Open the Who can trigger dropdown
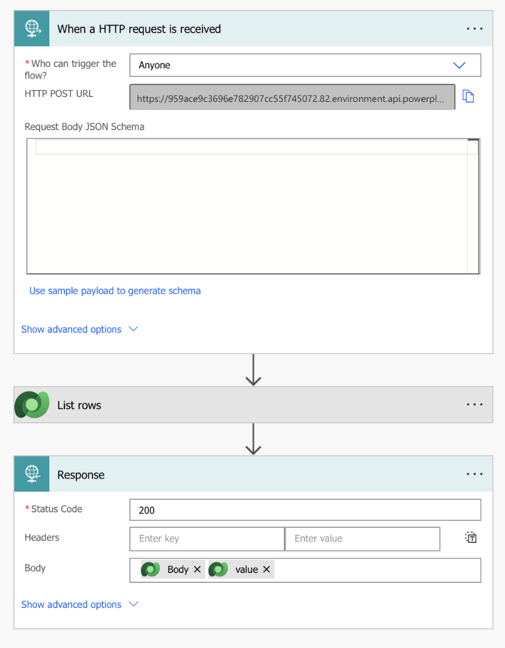This screenshot has width=505, height=648. pyautogui.click(x=305, y=65)
